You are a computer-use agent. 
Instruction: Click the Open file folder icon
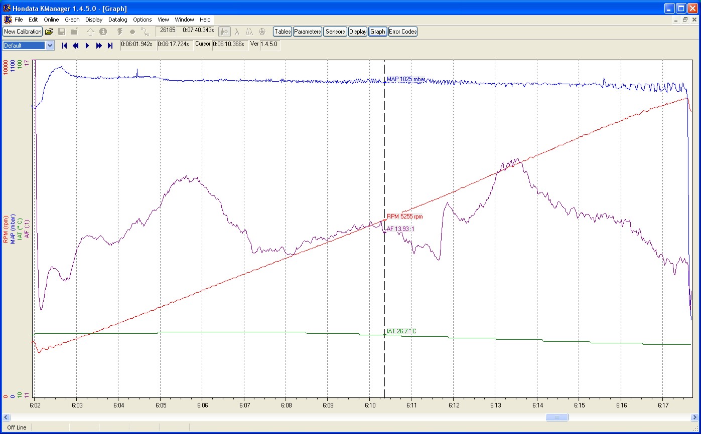[49, 32]
